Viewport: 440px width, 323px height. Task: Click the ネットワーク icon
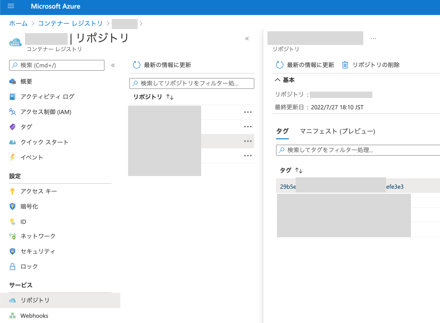click(x=12, y=236)
